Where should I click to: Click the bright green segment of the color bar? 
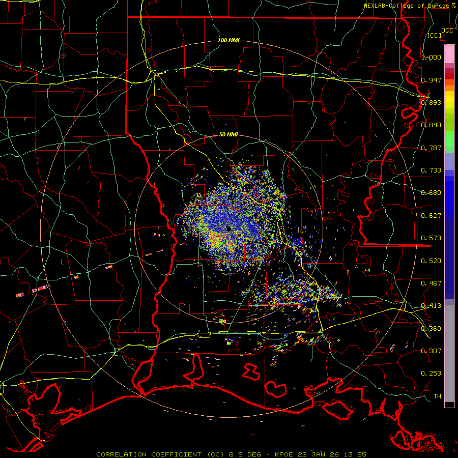(x=449, y=139)
